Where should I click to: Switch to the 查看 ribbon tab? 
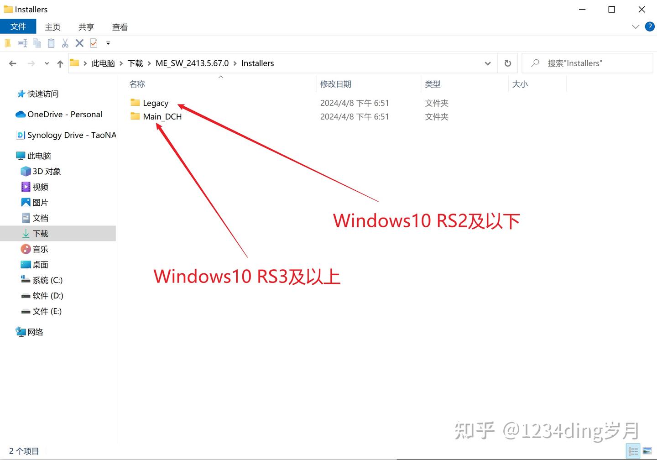click(x=120, y=27)
